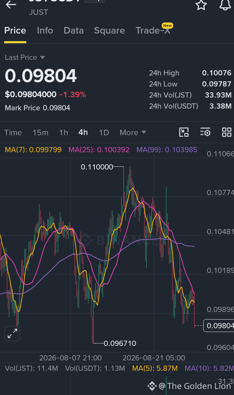The image size is (234, 395).
Task: Select the 15m timeframe
Action: point(40,132)
